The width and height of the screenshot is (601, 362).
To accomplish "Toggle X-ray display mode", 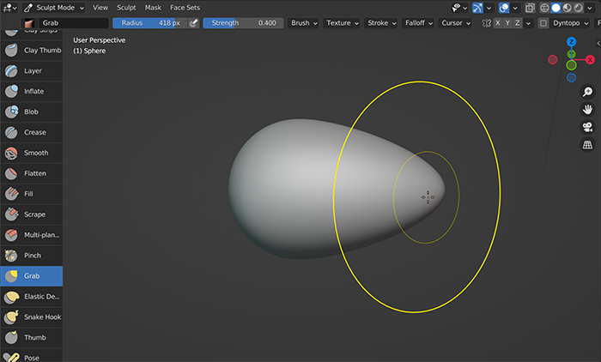I will pyautogui.click(x=529, y=7).
